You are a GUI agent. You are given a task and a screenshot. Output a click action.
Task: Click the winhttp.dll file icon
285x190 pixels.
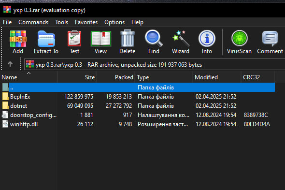point(5,124)
